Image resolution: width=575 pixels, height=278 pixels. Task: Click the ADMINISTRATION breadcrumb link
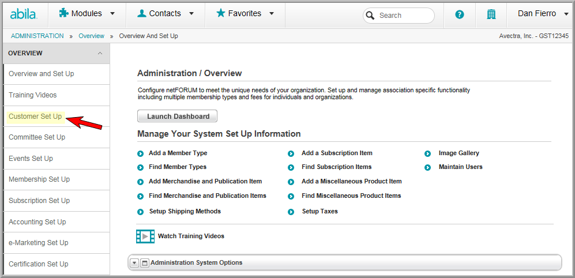[37, 36]
